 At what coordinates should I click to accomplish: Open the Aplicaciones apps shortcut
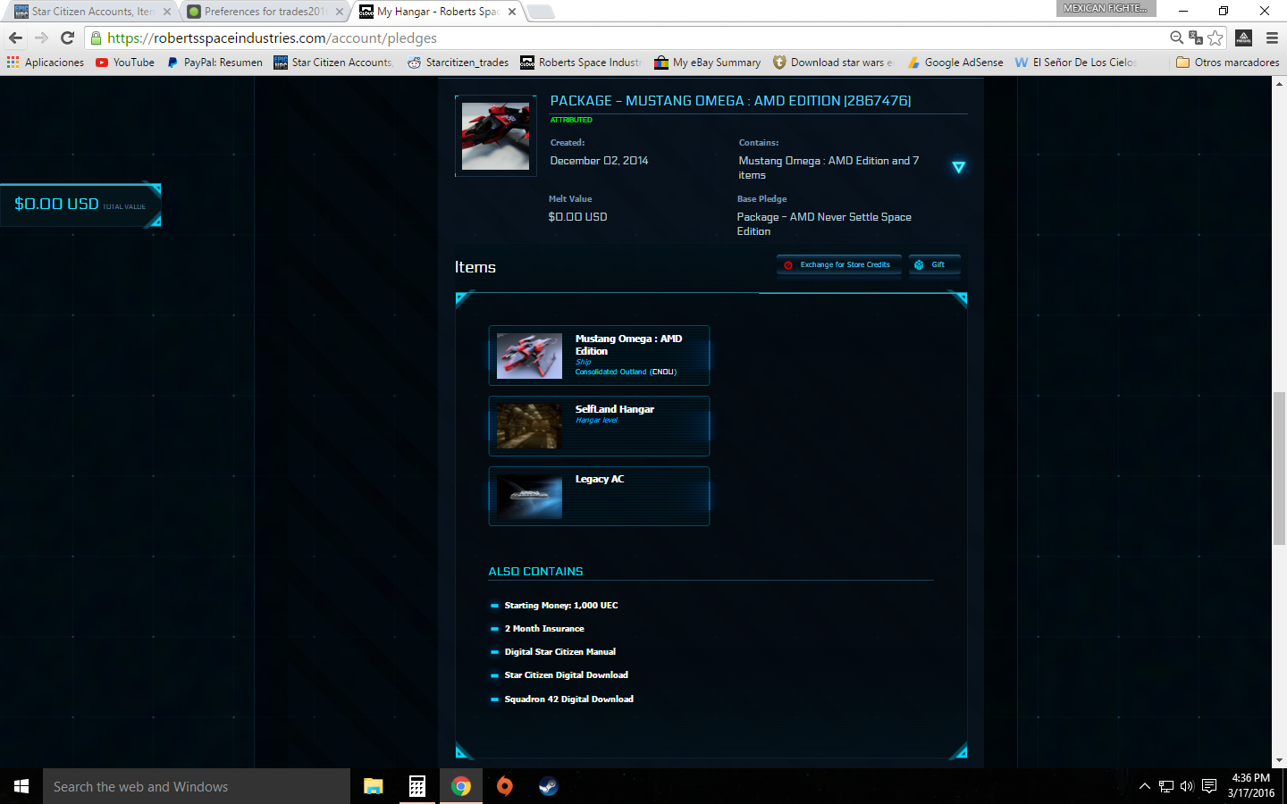click(x=46, y=63)
